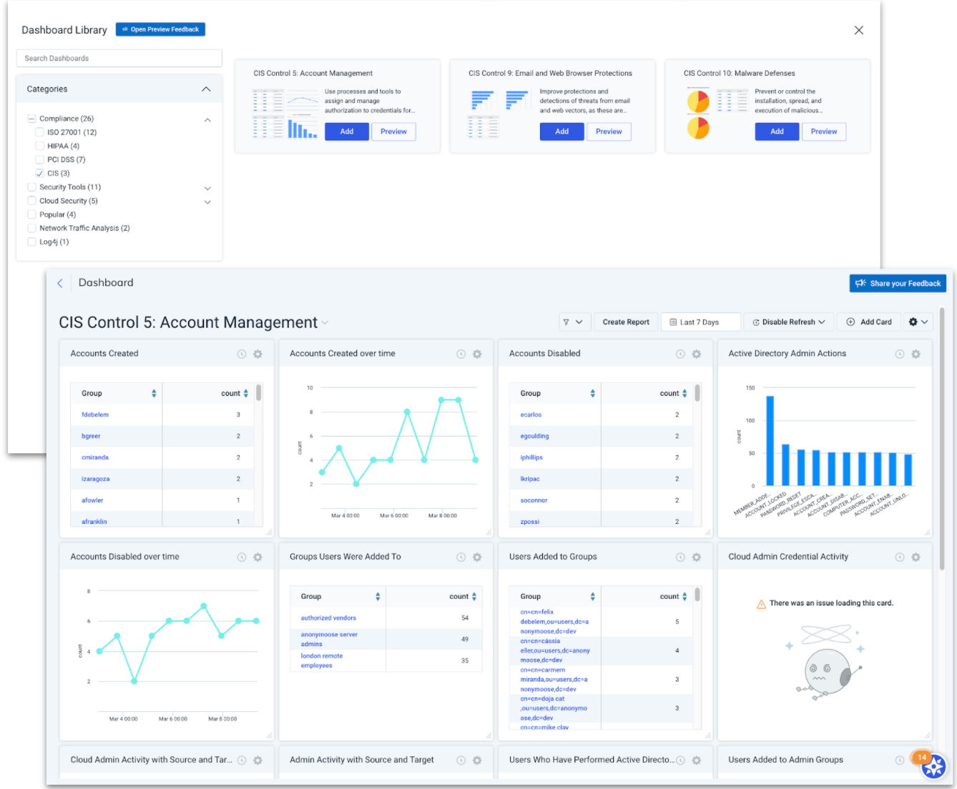The width and height of the screenshot is (957, 789).
Task: Enable the Security Tools (11) checkbox
Action: [31, 187]
